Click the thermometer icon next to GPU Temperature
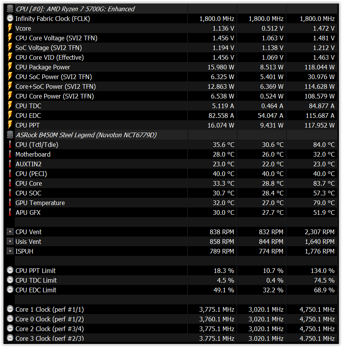This screenshot has width=342, height=347. point(10,203)
